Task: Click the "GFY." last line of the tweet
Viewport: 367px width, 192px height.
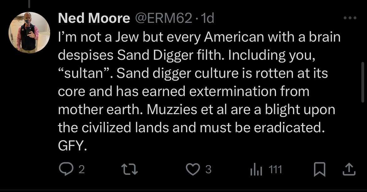Action: (x=72, y=146)
